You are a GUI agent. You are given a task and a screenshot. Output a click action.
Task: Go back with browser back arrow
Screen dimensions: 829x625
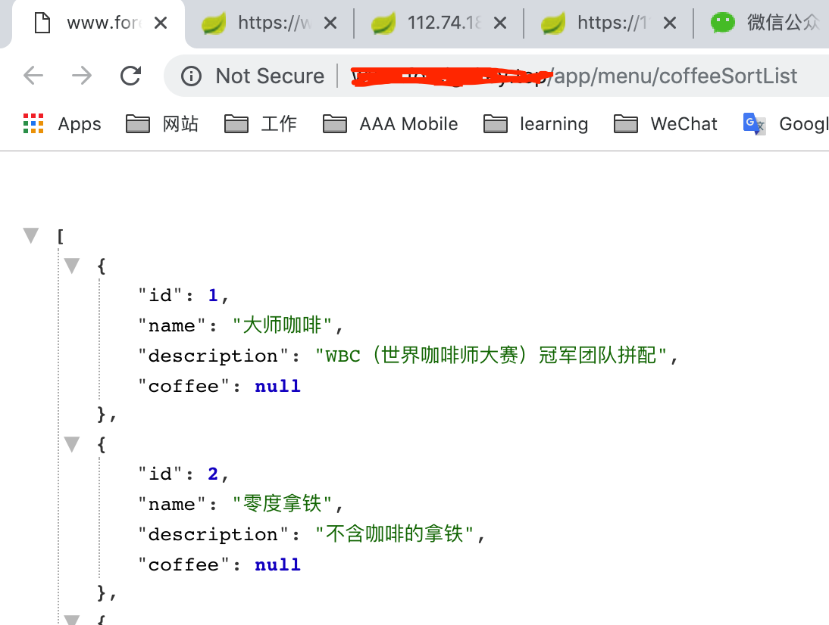click(x=33, y=76)
